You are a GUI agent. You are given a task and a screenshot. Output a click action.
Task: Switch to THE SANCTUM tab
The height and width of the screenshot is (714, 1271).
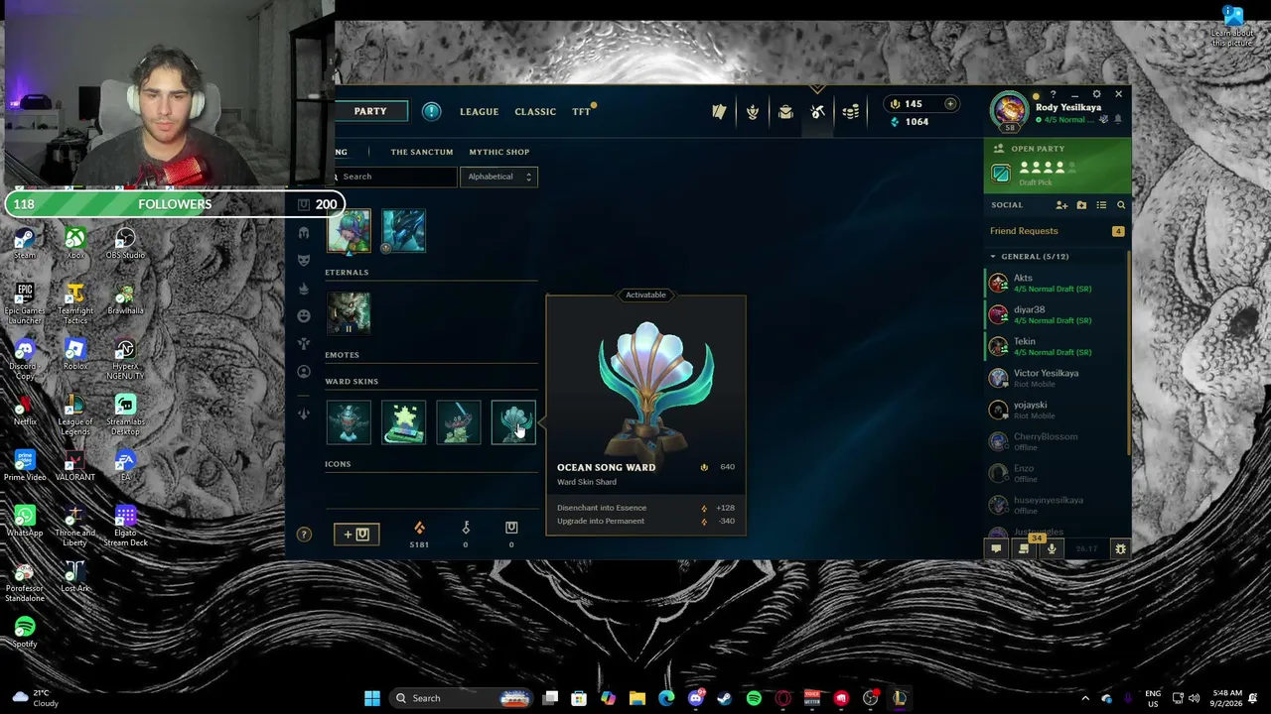pos(422,152)
